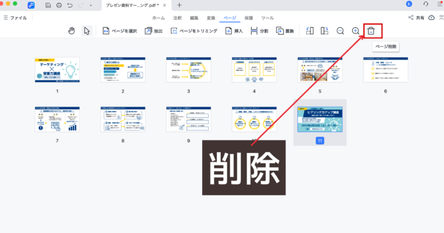Viewport: 444px width, 233px height.
Task: Click the 共有 share button
Action: click(416, 18)
